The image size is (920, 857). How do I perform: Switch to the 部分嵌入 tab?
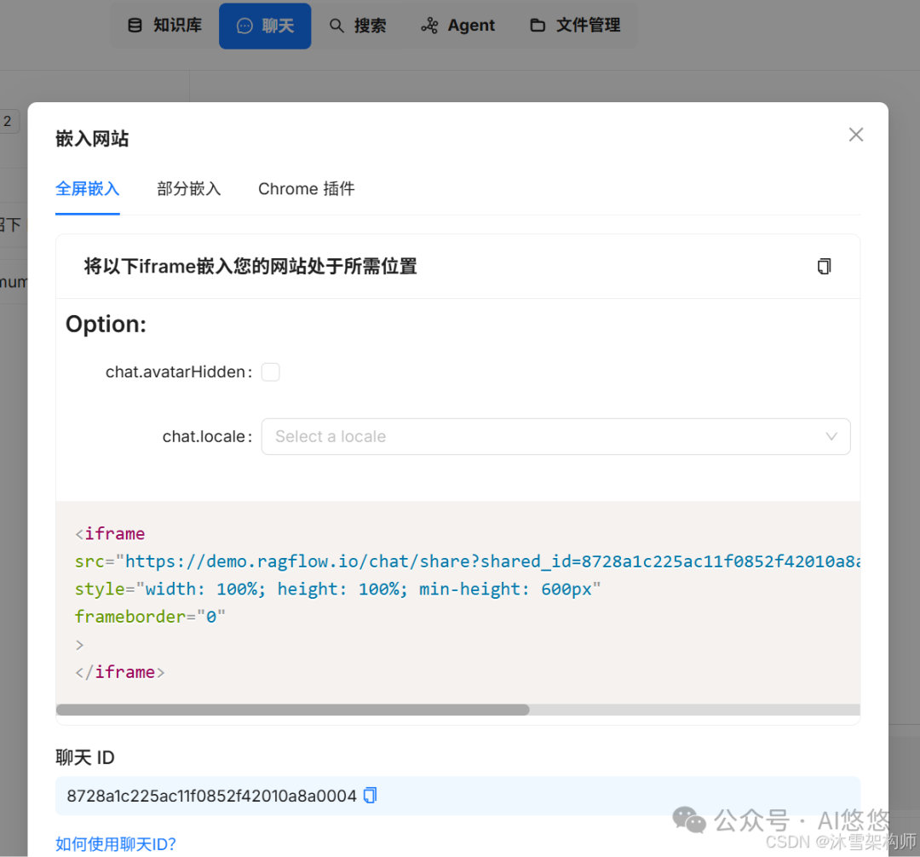(x=189, y=189)
